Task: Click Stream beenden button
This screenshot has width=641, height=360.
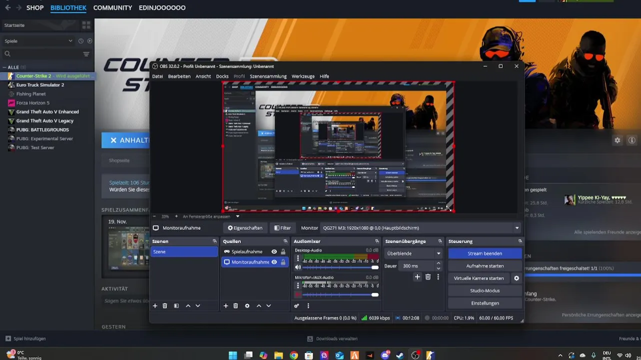Action: point(485,253)
